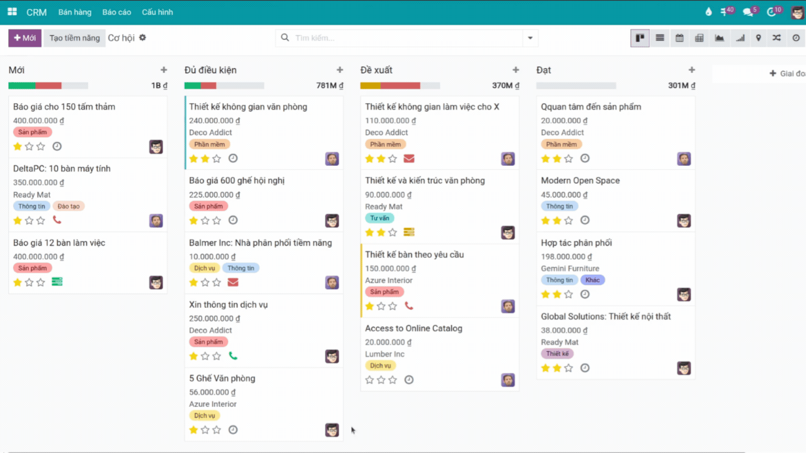Click the phone icon on DeltaPC card
Image resolution: width=806 pixels, height=453 pixels.
[57, 220]
